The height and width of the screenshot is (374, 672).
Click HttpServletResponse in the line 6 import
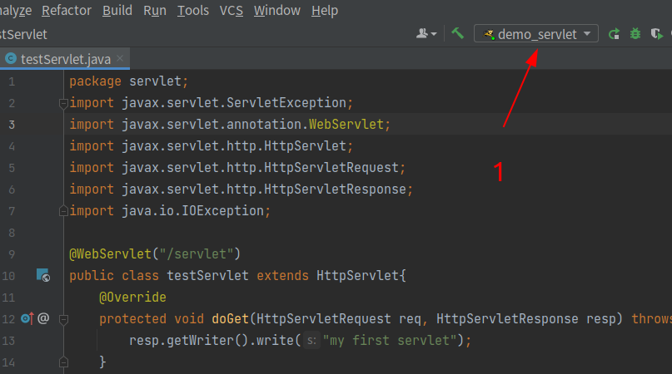[335, 189]
